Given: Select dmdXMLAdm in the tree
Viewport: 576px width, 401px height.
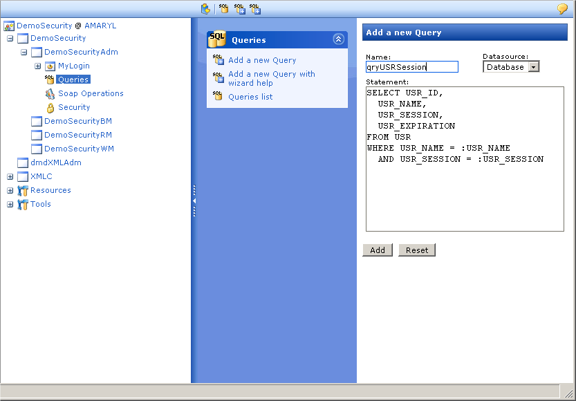Looking at the screenshot, I should (55, 162).
